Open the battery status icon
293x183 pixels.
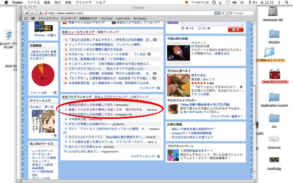click(242, 3)
